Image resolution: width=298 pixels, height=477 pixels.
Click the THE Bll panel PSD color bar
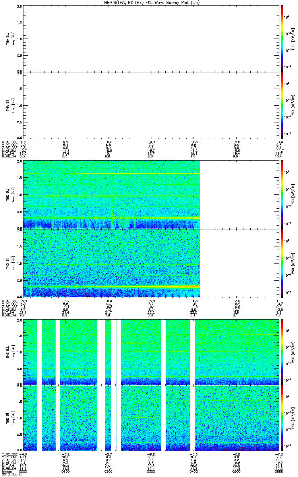[x=282, y=418]
